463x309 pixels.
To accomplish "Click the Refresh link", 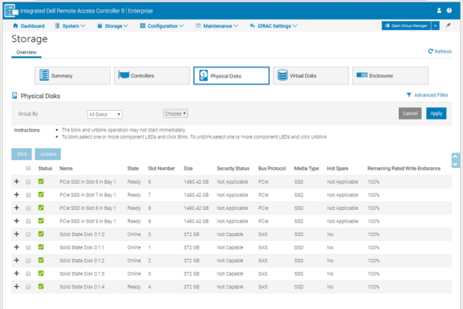I will (x=440, y=51).
